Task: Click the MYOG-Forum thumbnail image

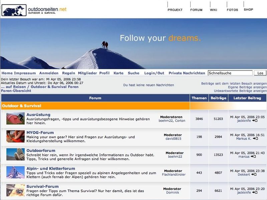Action: [x=15, y=137]
